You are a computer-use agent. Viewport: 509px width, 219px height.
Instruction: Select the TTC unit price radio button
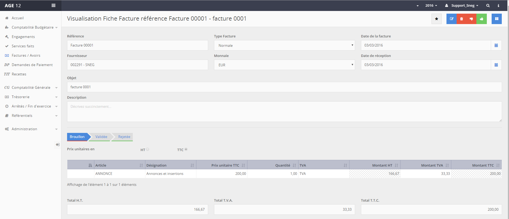[186, 149]
